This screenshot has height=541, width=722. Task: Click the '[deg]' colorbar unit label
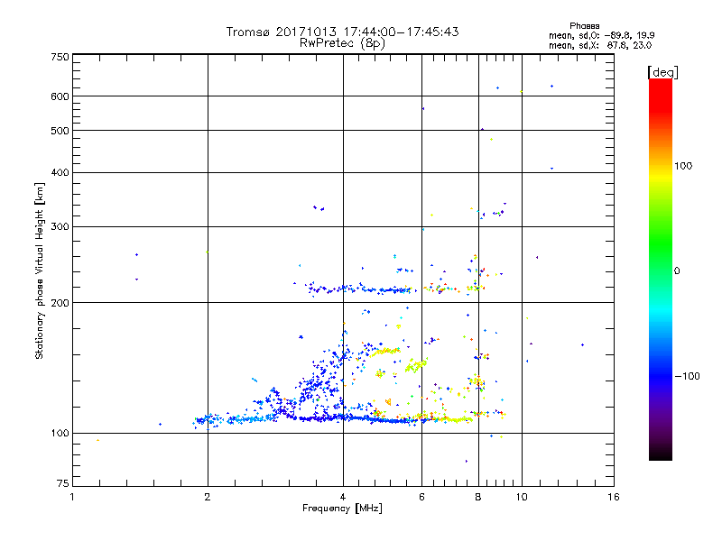[x=662, y=72]
